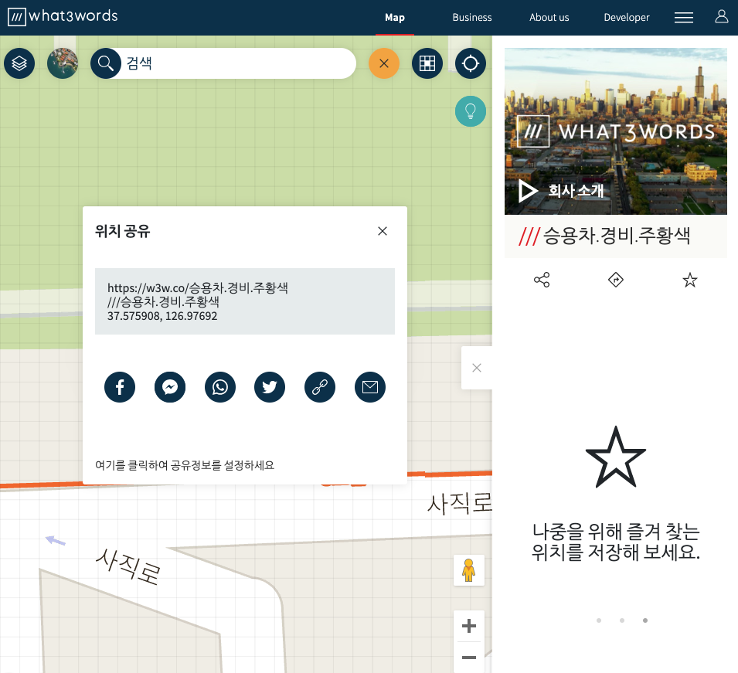Share location via WhatsApp
738x673 pixels.
point(219,387)
